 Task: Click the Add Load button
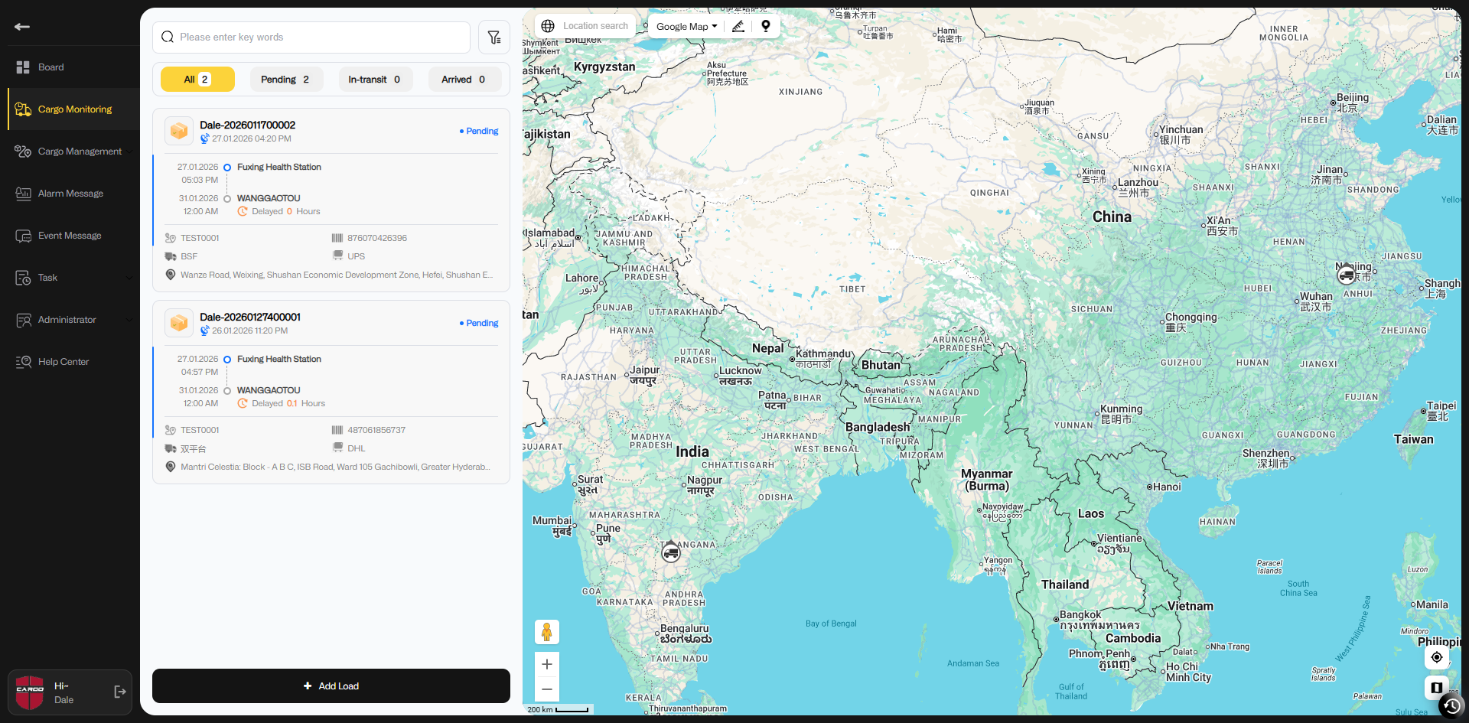click(x=331, y=686)
